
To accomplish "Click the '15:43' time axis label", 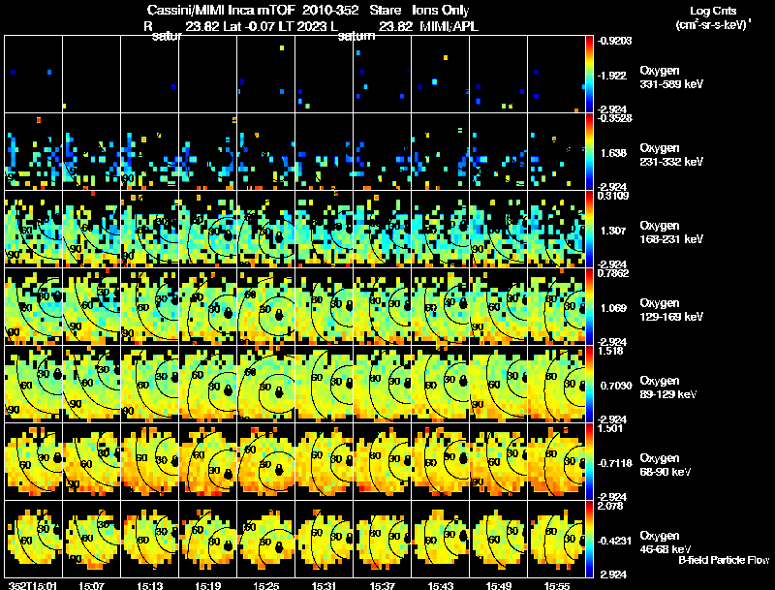I will (441, 586).
